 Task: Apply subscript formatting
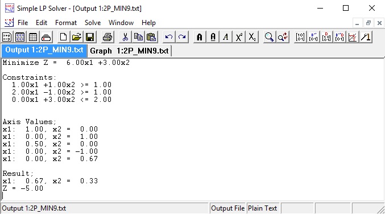click(252, 37)
